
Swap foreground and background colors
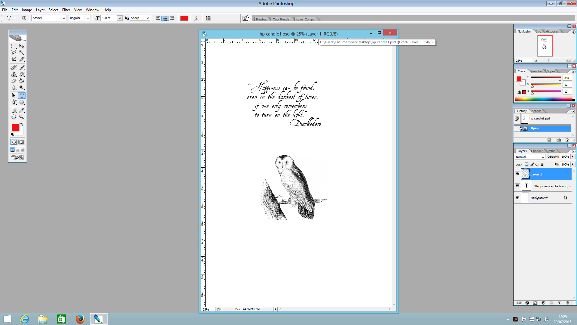click(22, 124)
